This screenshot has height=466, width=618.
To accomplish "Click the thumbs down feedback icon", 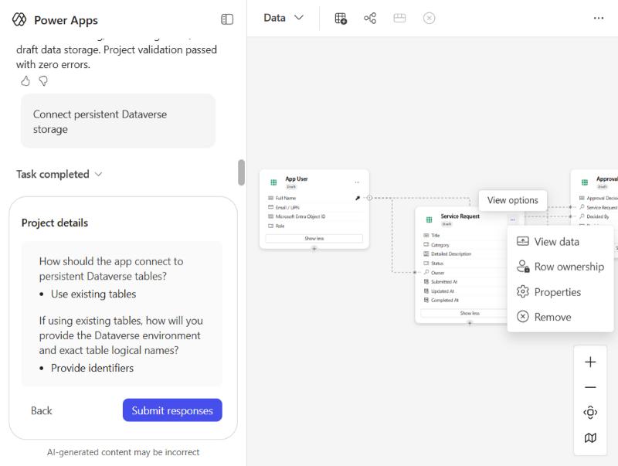I will [43, 81].
